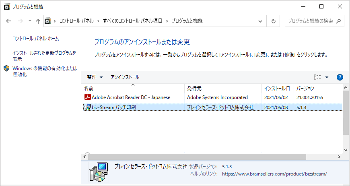
Task: Open the 整理 menu
Action: click(x=95, y=77)
